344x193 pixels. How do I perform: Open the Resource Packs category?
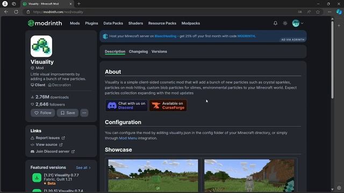pos(162,23)
